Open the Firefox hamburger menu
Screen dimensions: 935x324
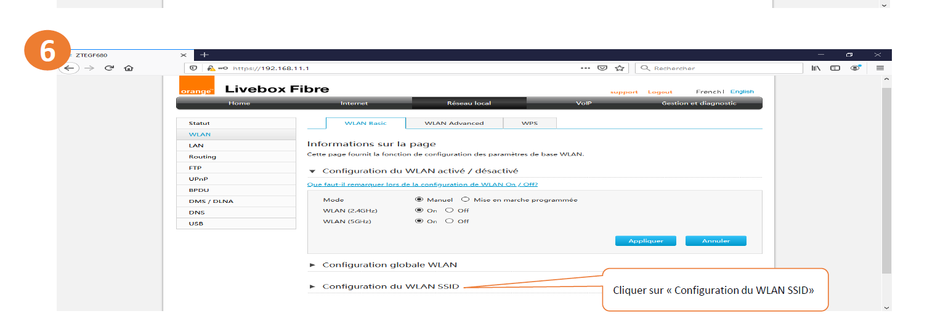pos(880,68)
